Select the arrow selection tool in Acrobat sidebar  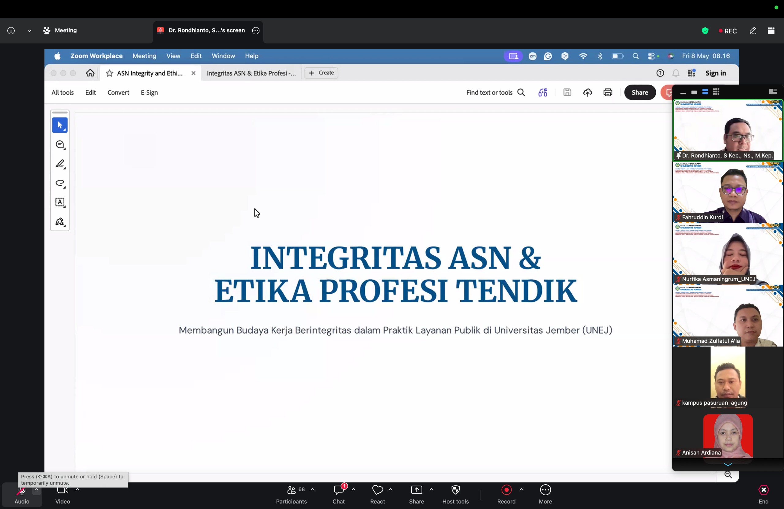[x=60, y=125]
